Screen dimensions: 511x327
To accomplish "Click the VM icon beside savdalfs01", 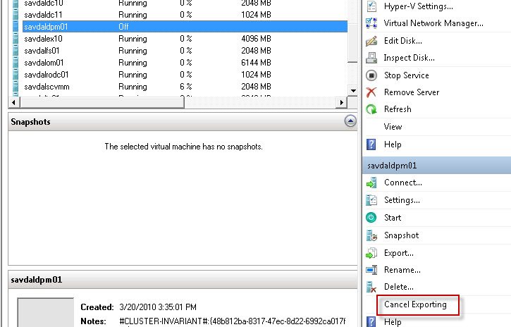I will click(16, 51).
